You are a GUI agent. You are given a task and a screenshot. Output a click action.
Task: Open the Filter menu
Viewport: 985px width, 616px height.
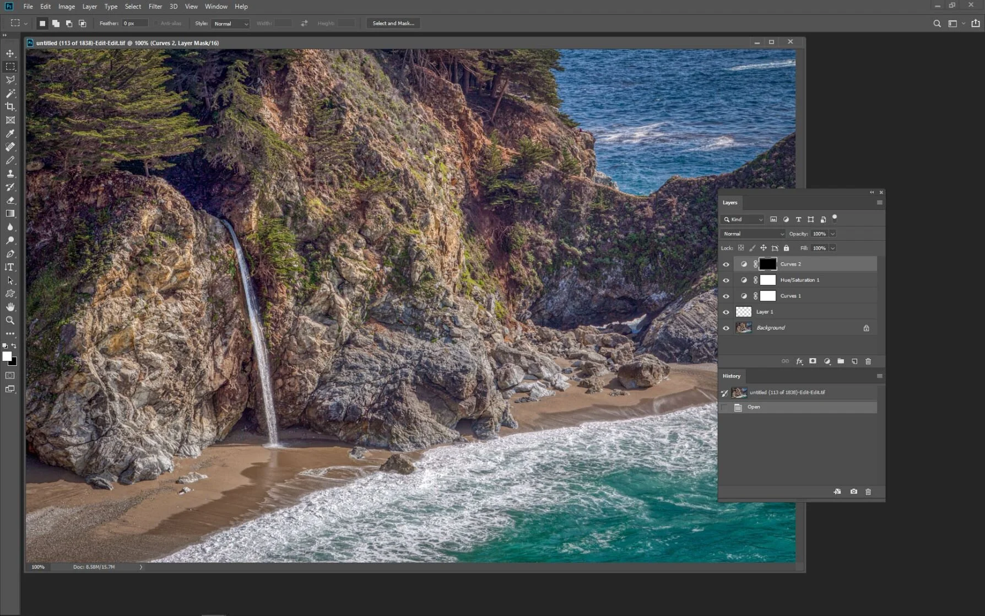pos(155,7)
